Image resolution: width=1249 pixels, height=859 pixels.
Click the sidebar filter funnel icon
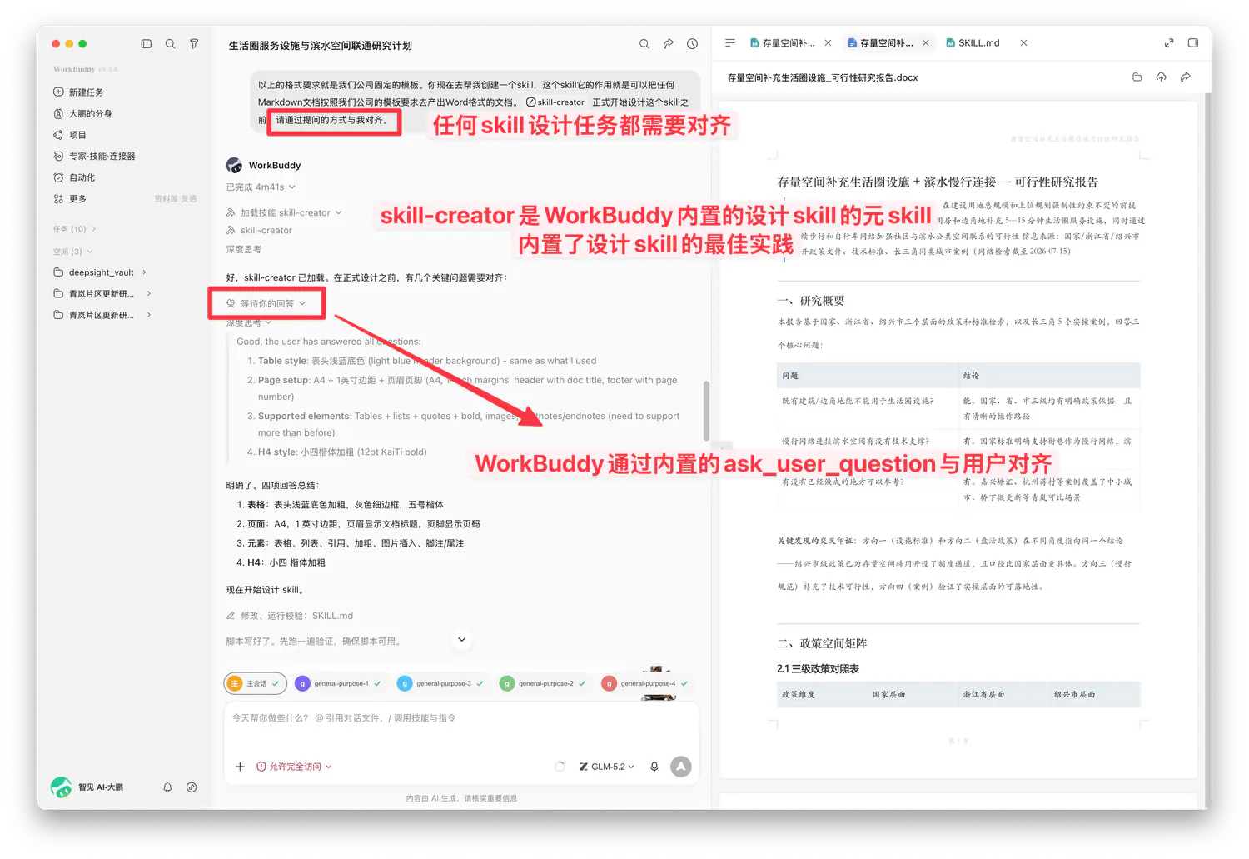[x=194, y=44]
